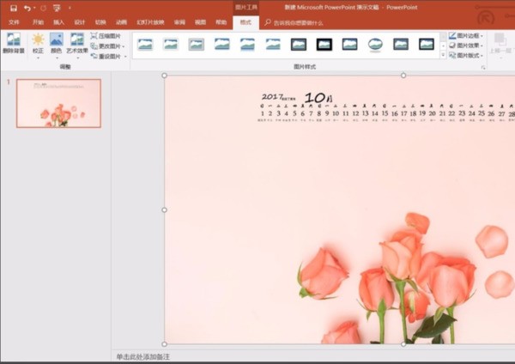Click Remove Background (删除背景) tool

tap(14, 44)
